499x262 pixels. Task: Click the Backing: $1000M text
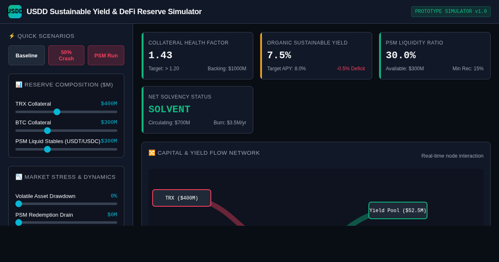[227, 69]
